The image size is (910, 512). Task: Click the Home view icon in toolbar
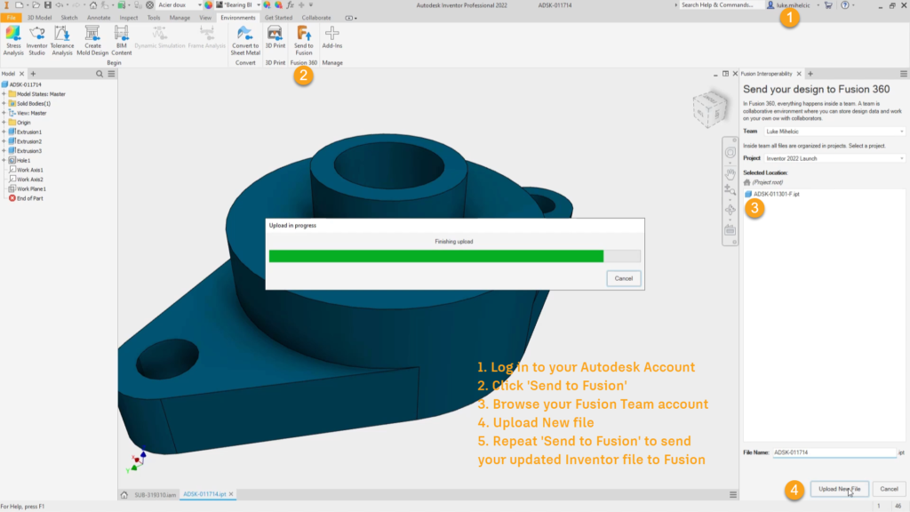click(x=92, y=5)
